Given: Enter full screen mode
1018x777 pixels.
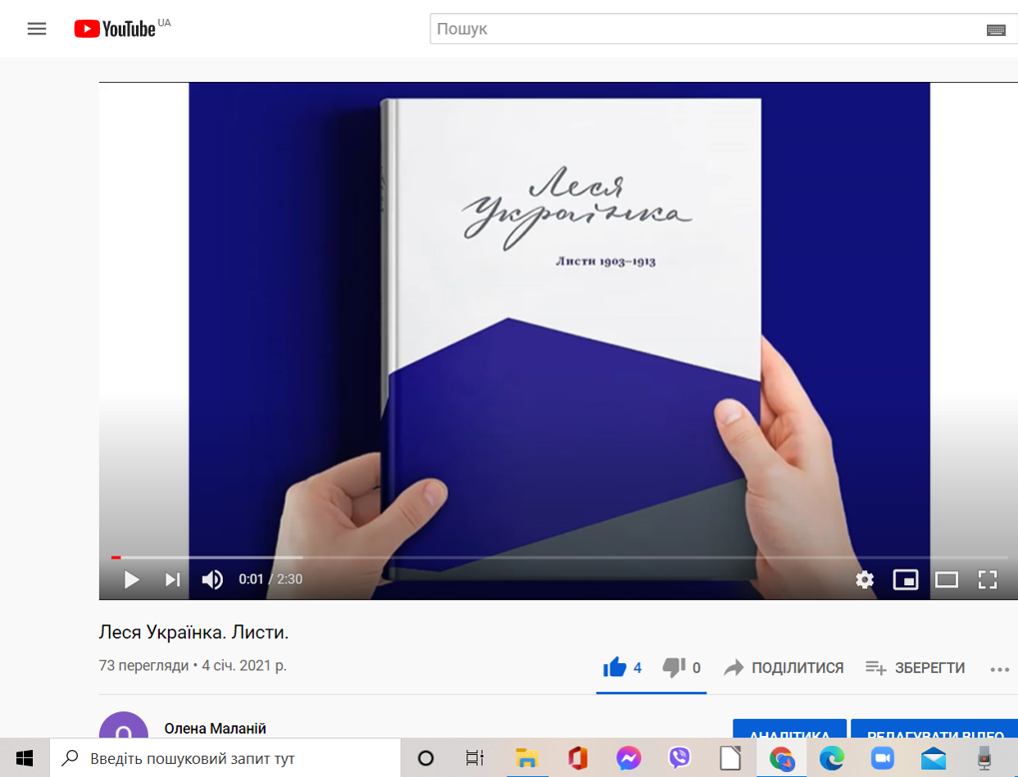Looking at the screenshot, I should [x=987, y=579].
